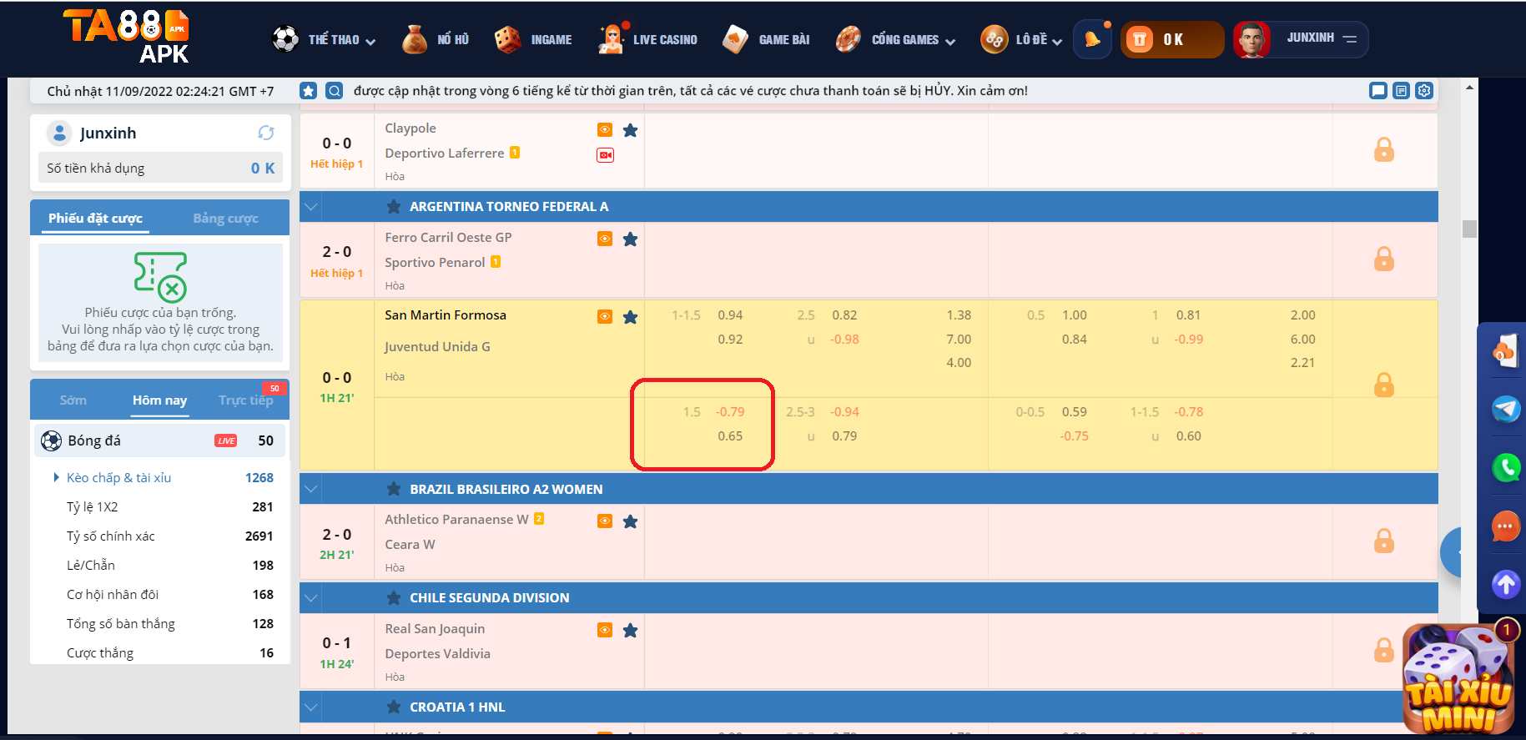Viewport: 1526px width, 740px height.
Task: Click the search icon in announcement bar
Action: point(334,91)
